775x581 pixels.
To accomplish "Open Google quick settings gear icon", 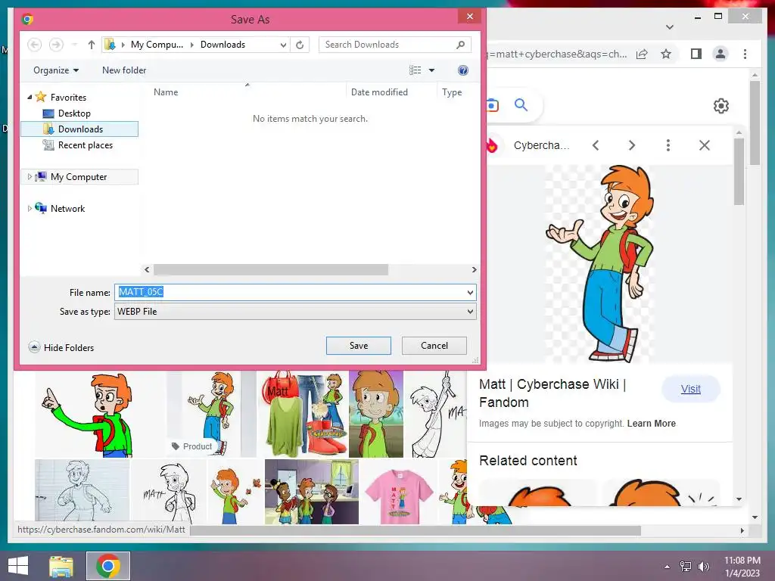I will (721, 106).
